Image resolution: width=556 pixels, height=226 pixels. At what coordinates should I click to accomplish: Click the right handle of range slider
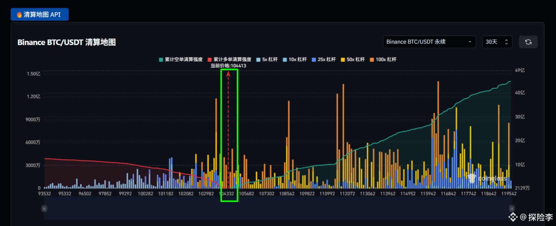coord(512,209)
